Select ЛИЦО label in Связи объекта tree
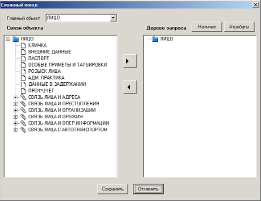The image size is (261, 201). pos(27,39)
